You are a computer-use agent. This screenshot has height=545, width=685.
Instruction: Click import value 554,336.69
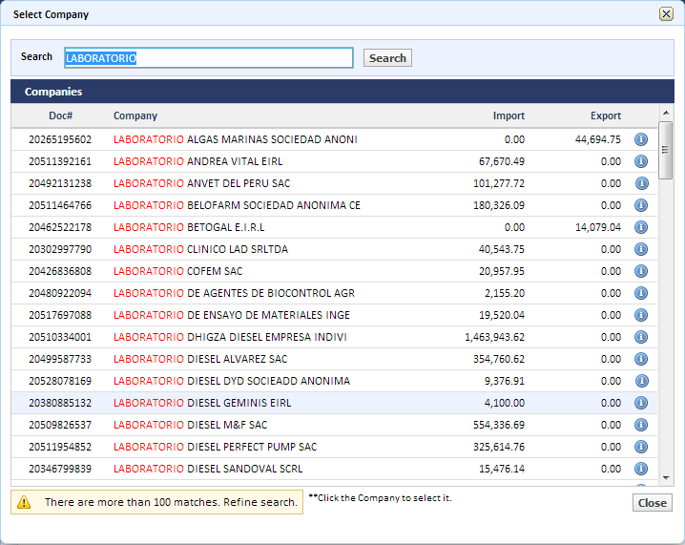pyautogui.click(x=499, y=425)
